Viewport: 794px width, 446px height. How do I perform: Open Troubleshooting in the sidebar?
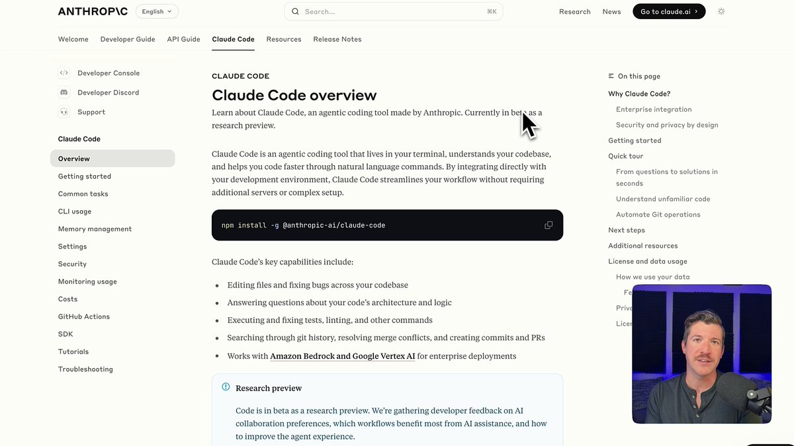point(85,369)
